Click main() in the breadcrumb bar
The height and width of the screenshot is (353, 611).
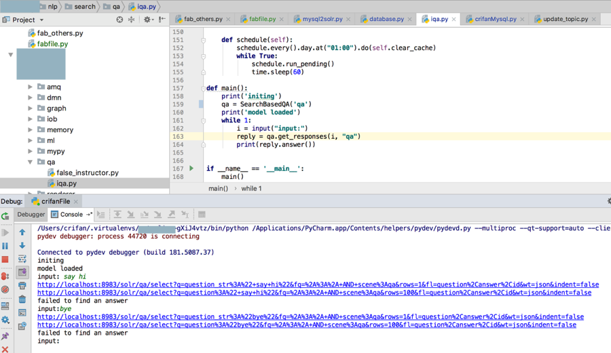[218, 188]
